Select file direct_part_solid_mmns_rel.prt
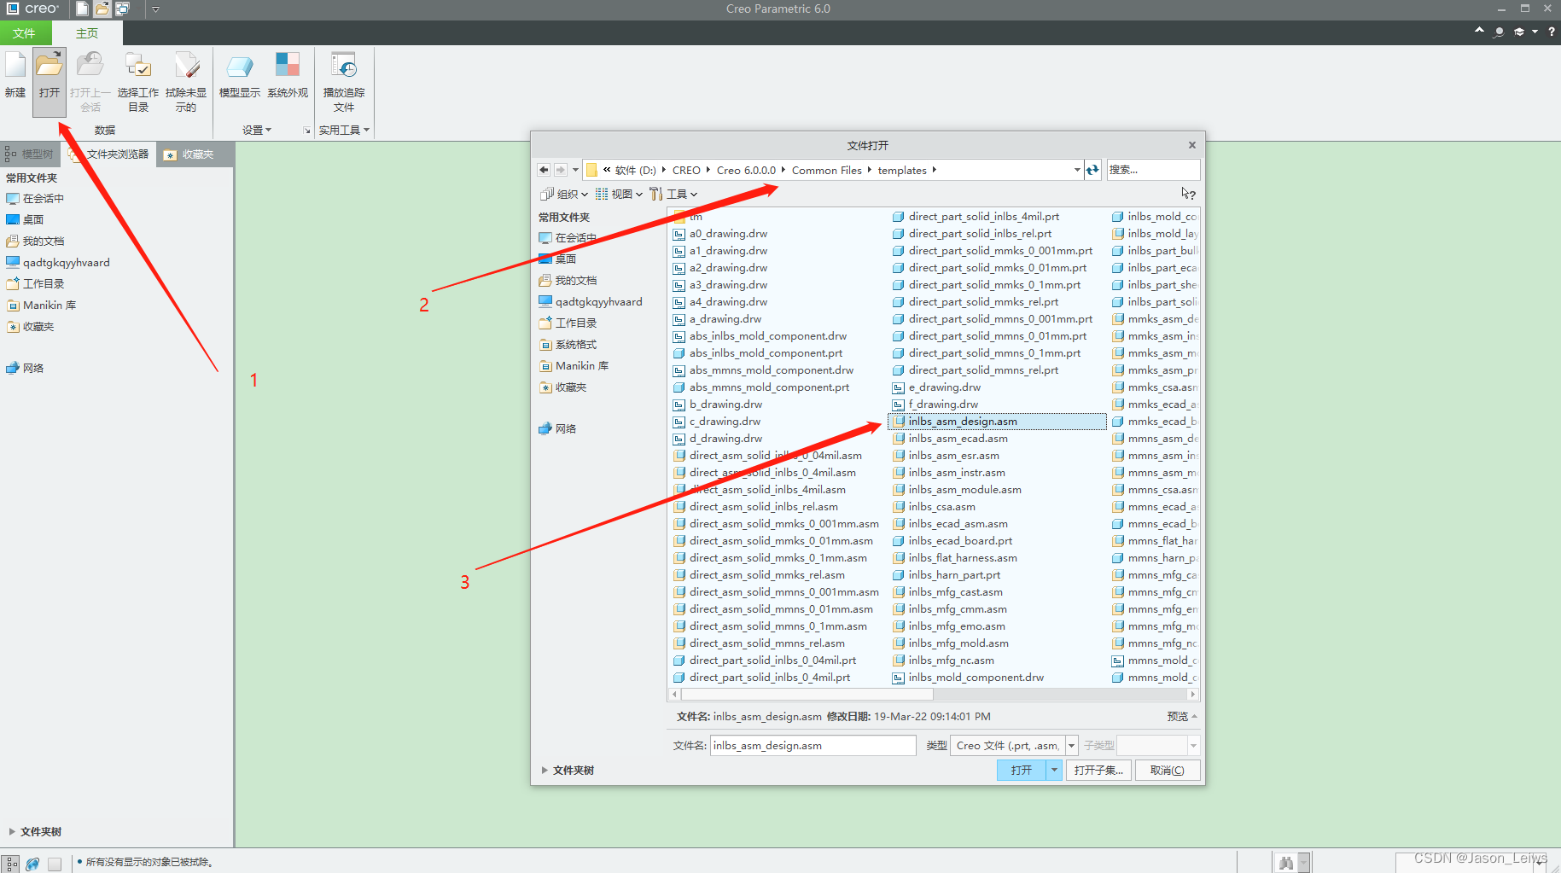 point(983,370)
